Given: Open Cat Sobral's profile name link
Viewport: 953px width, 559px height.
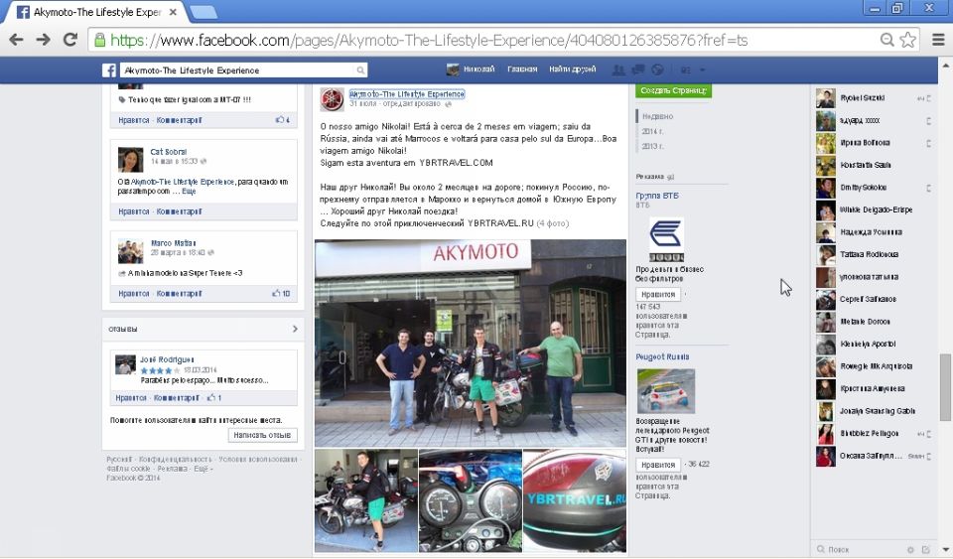Looking at the screenshot, I should (169, 152).
